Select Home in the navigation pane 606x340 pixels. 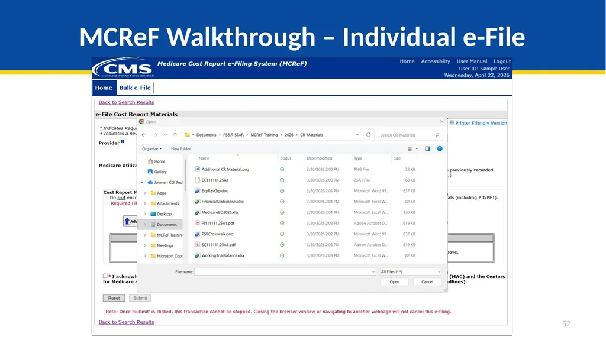pyautogui.click(x=156, y=161)
